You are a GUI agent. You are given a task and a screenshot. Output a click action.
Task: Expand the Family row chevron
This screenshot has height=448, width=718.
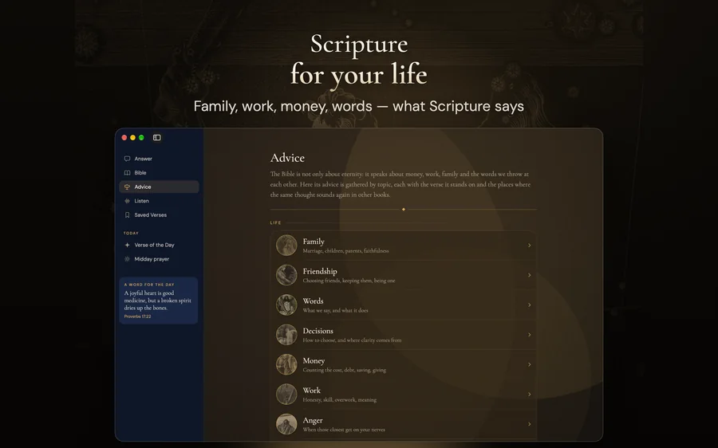(x=530, y=246)
